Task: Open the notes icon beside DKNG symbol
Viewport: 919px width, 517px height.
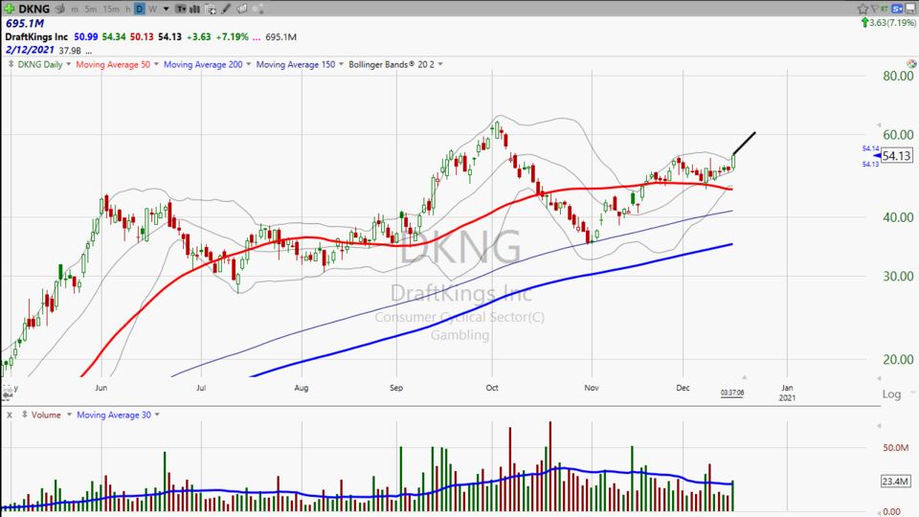Action: click(59, 9)
